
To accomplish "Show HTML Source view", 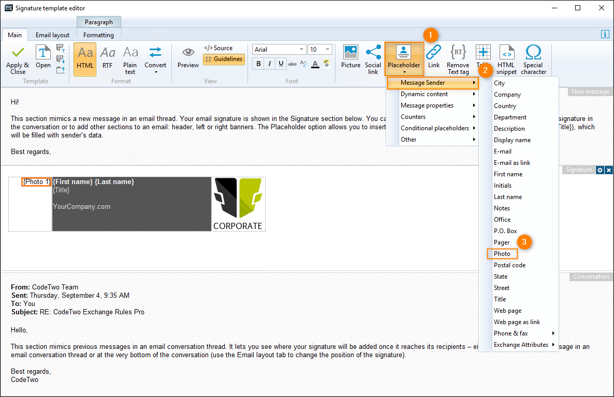I will tap(218, 48).
